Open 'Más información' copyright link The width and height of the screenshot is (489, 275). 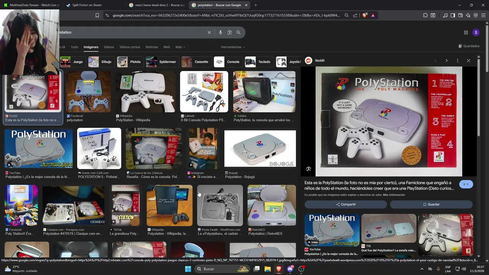394,195
